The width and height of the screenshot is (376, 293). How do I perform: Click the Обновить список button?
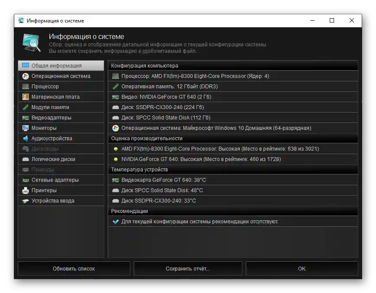pos(74,268)
